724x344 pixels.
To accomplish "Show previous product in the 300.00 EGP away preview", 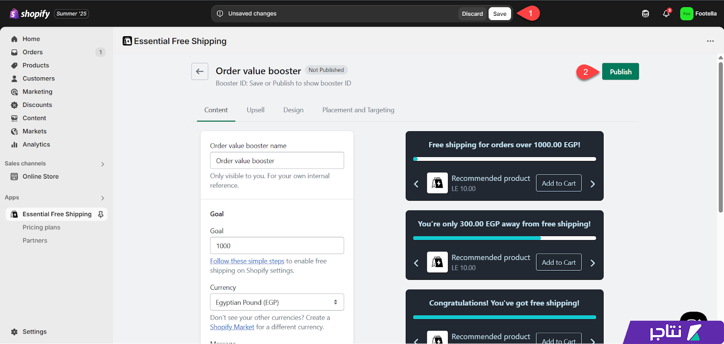I will click(x=416, y=263).
